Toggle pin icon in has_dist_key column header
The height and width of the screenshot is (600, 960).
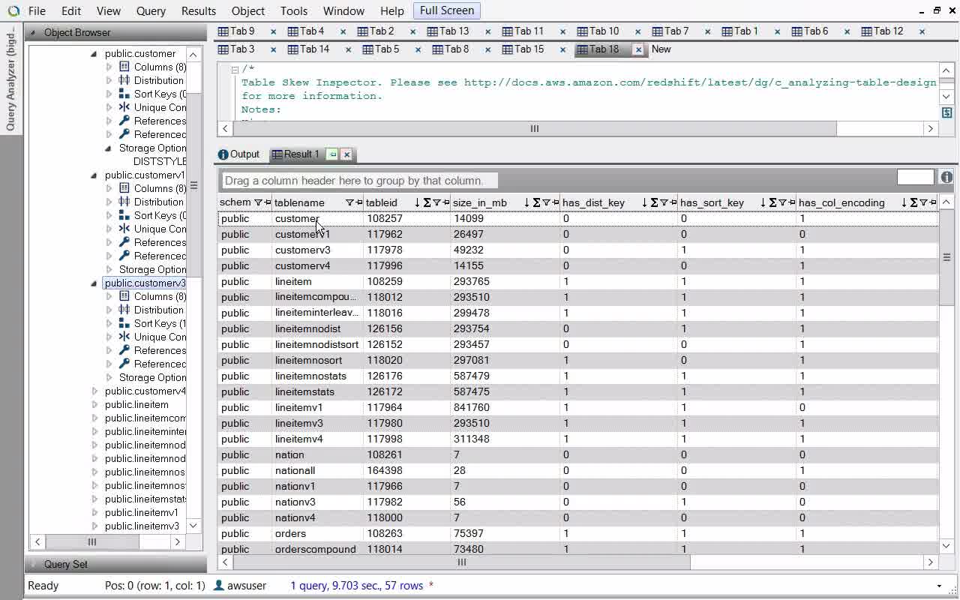pos(673,202)
